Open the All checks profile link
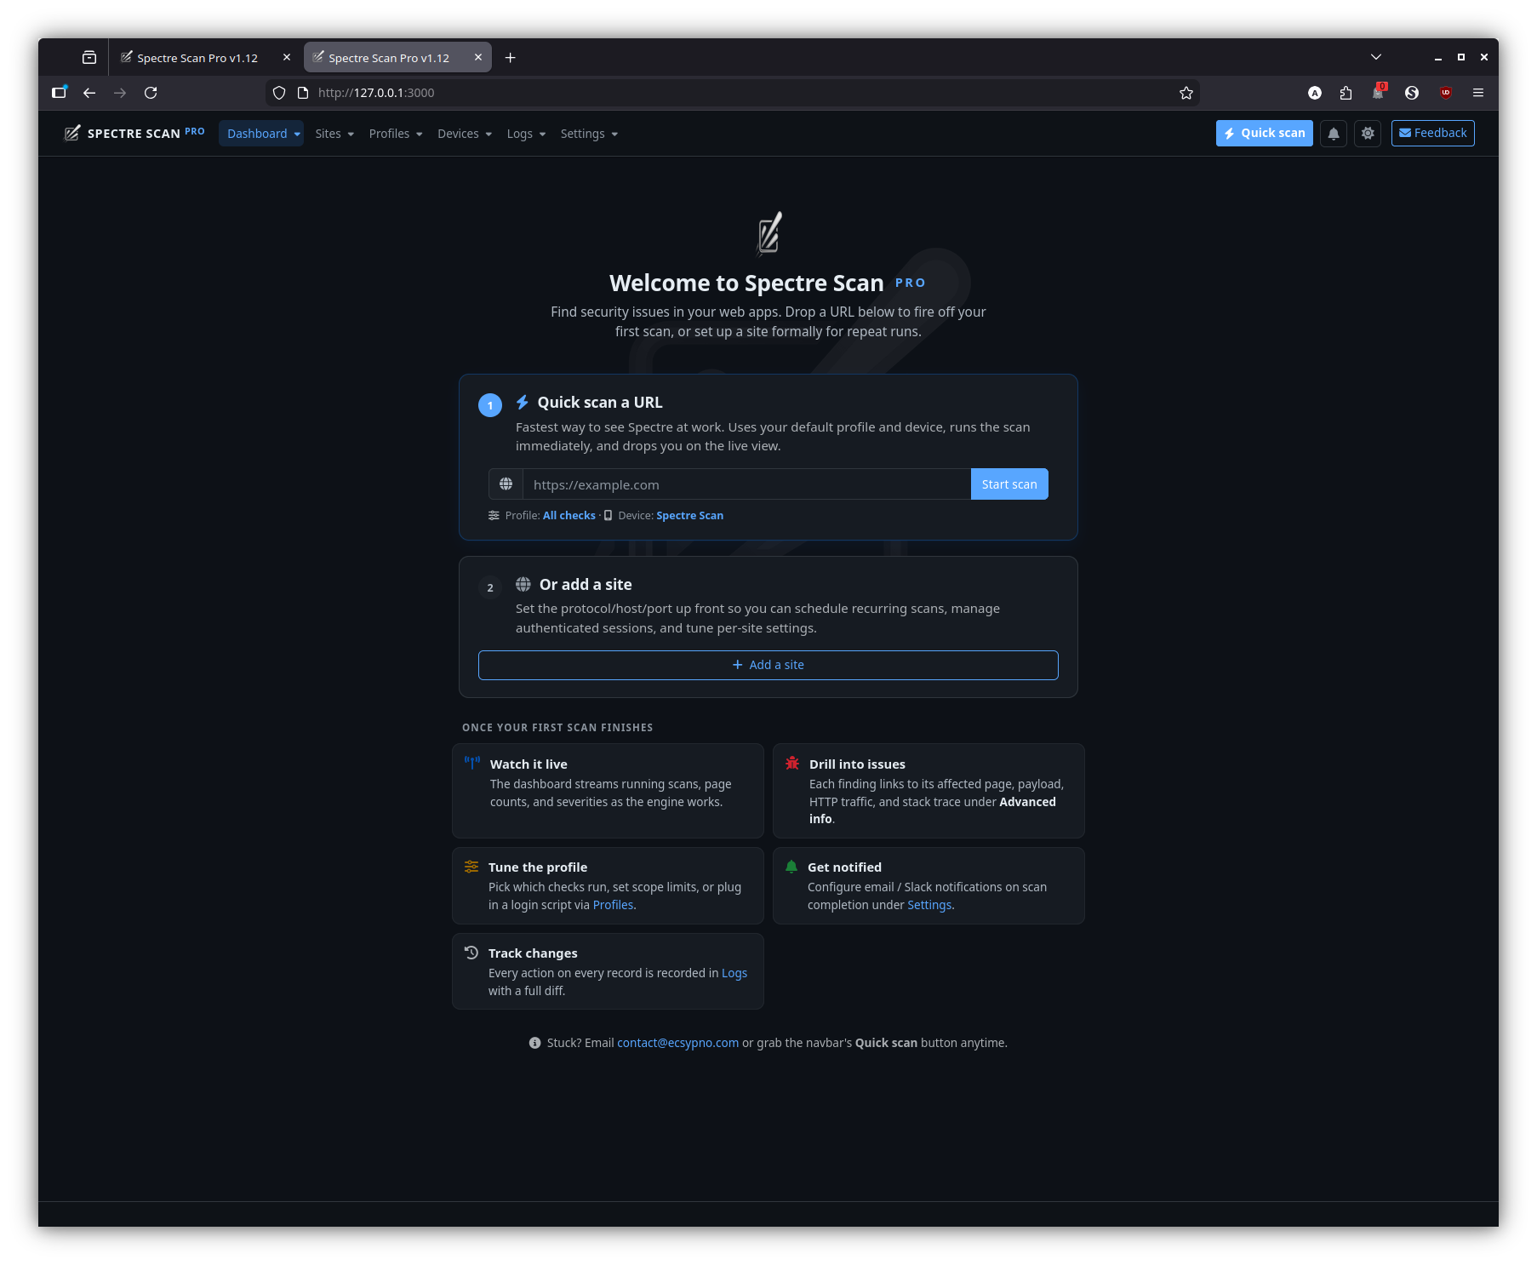The width and height of the screenshot is (1537, 1265). [569, 516]
